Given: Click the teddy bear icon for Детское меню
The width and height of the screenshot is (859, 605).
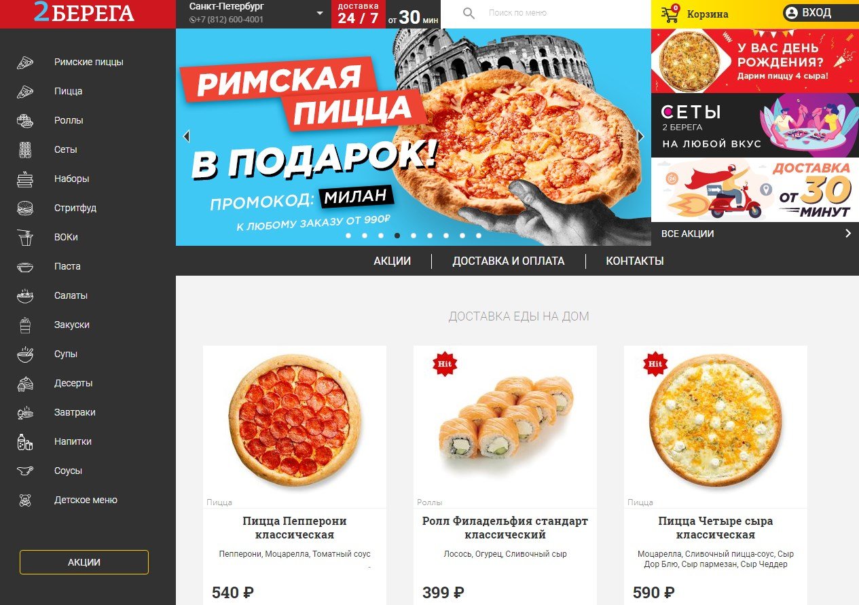Looking at the screenshot, I should 25,500.
